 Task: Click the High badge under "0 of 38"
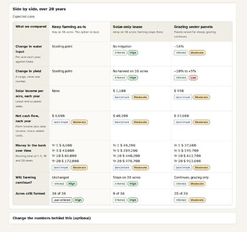click(x=133, y=200)
